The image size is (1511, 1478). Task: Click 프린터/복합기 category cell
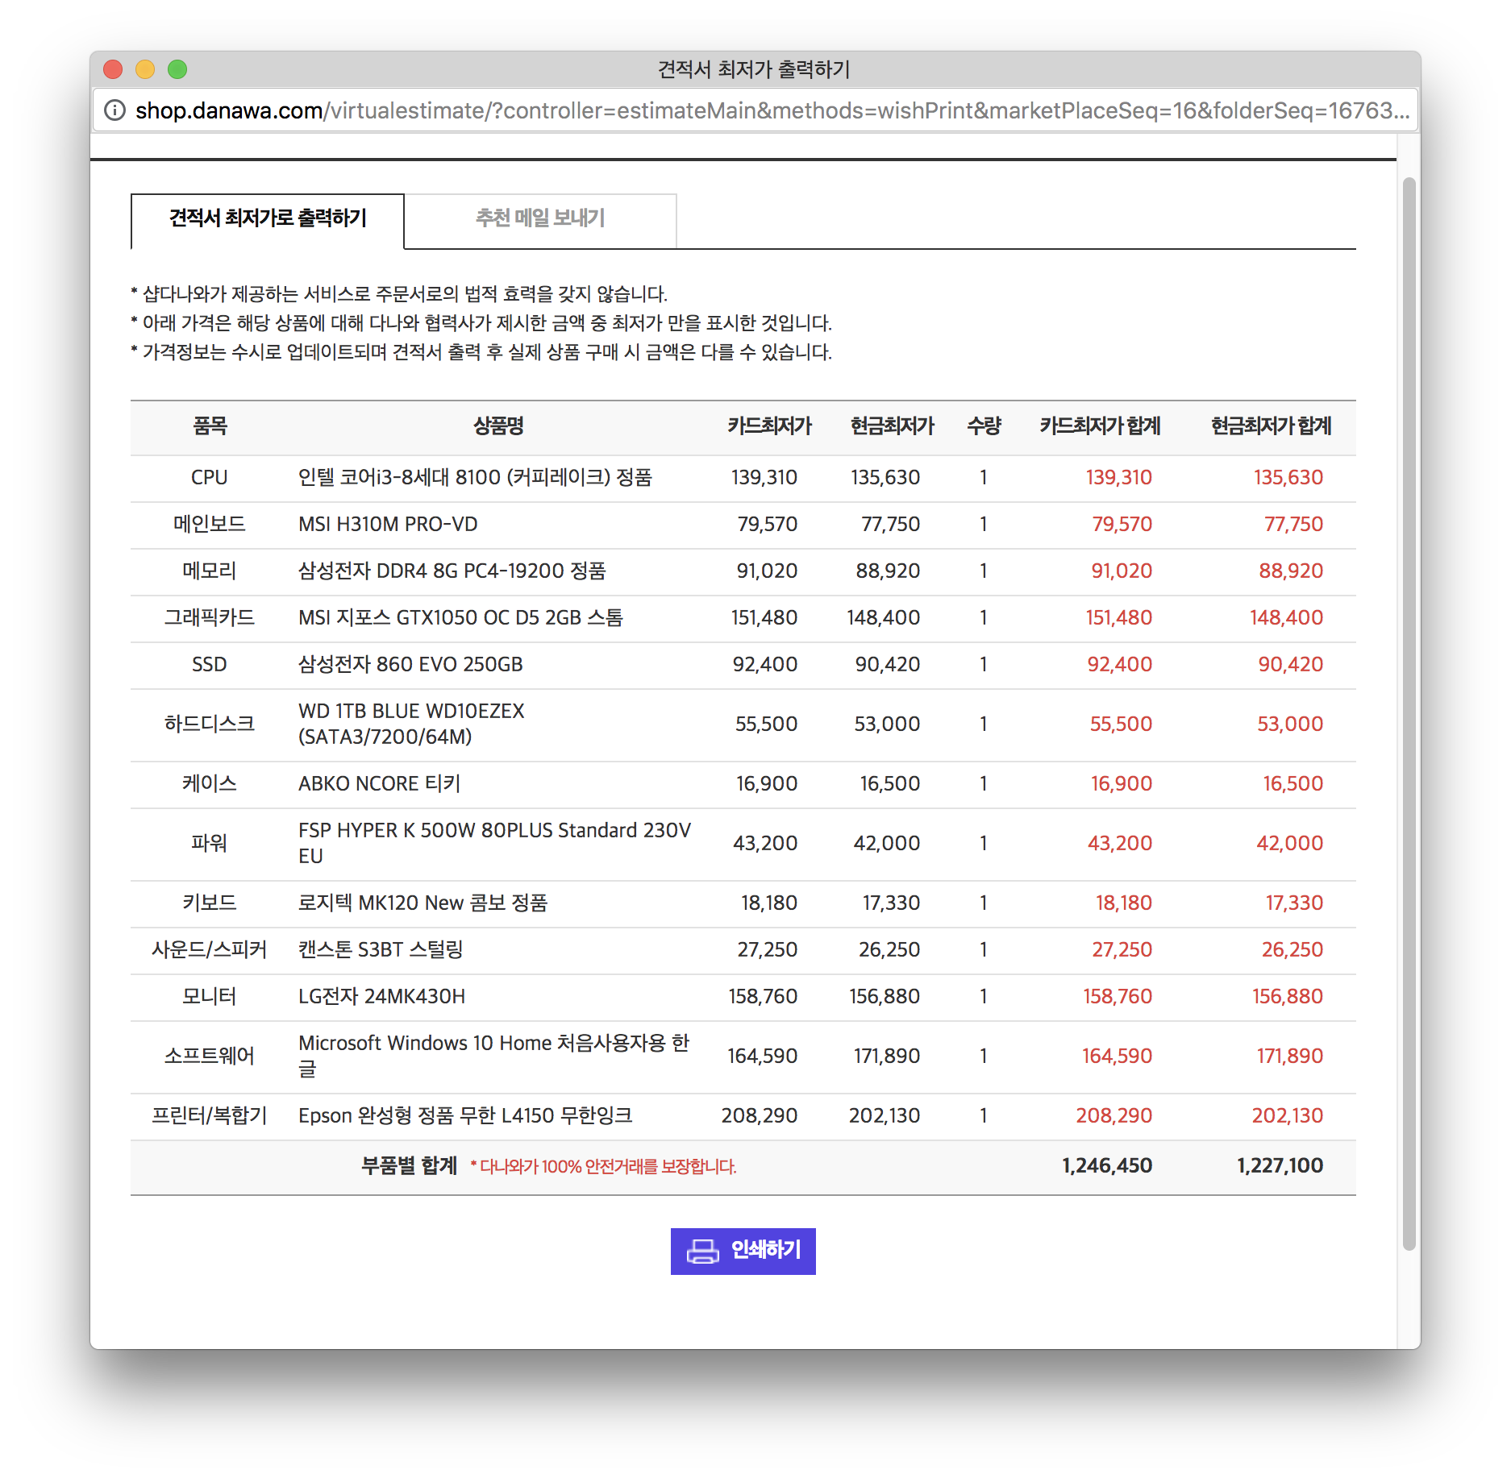click(x=209, y=1115)
